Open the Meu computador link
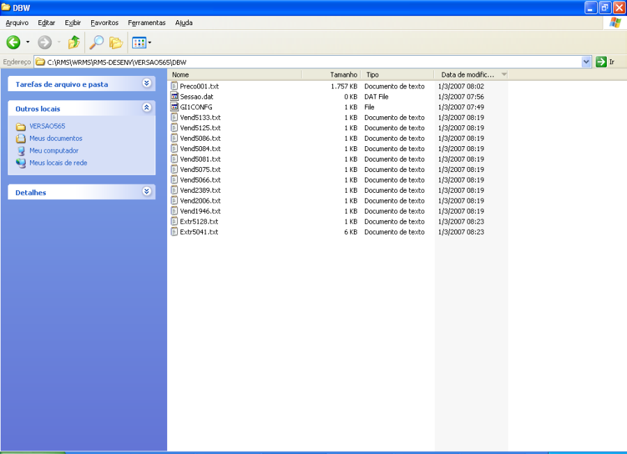The width and height of the screenshot is (627, 454). 54,150
